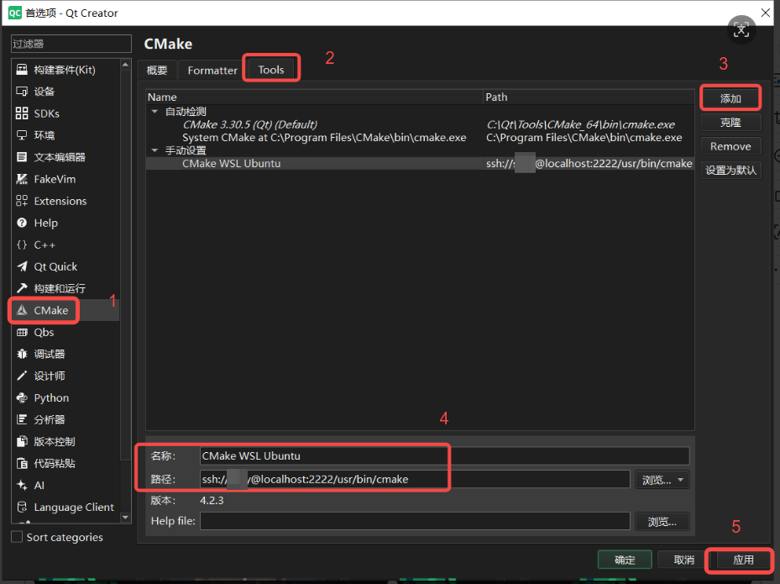Toggle the Sort categories checkbox
Image resolution: width=780 pixels, height=584 pixels.
pyautogui.click(x=17, y=537)
